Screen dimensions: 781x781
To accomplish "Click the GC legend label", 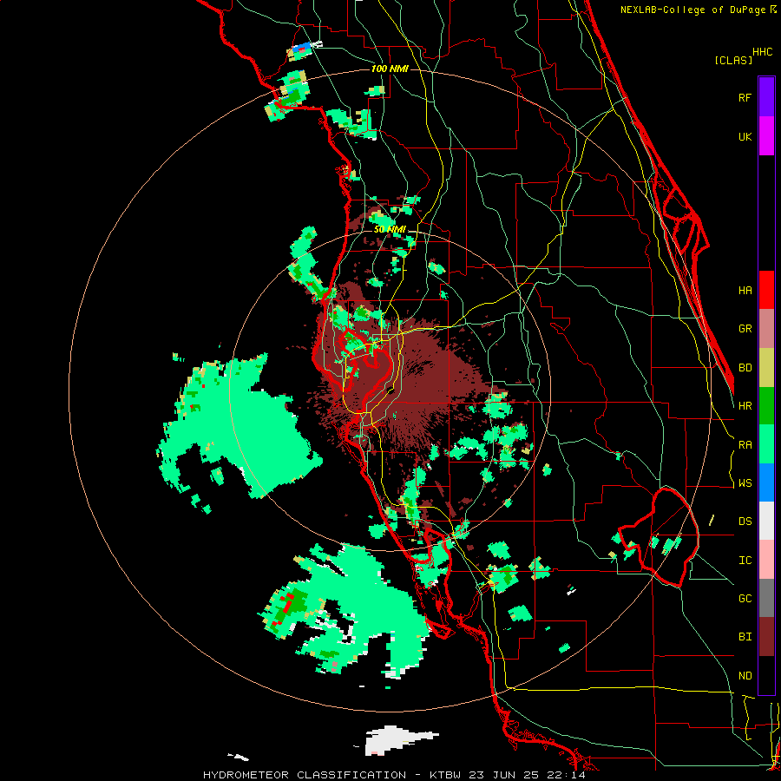I will pos(745,599).
